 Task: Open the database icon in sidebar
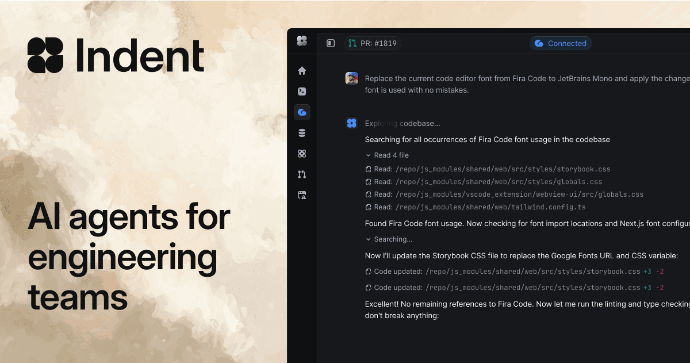pyautogui.click(x=302, y=133)
